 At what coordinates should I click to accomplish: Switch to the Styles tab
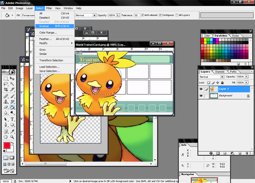tap(235, 36)
